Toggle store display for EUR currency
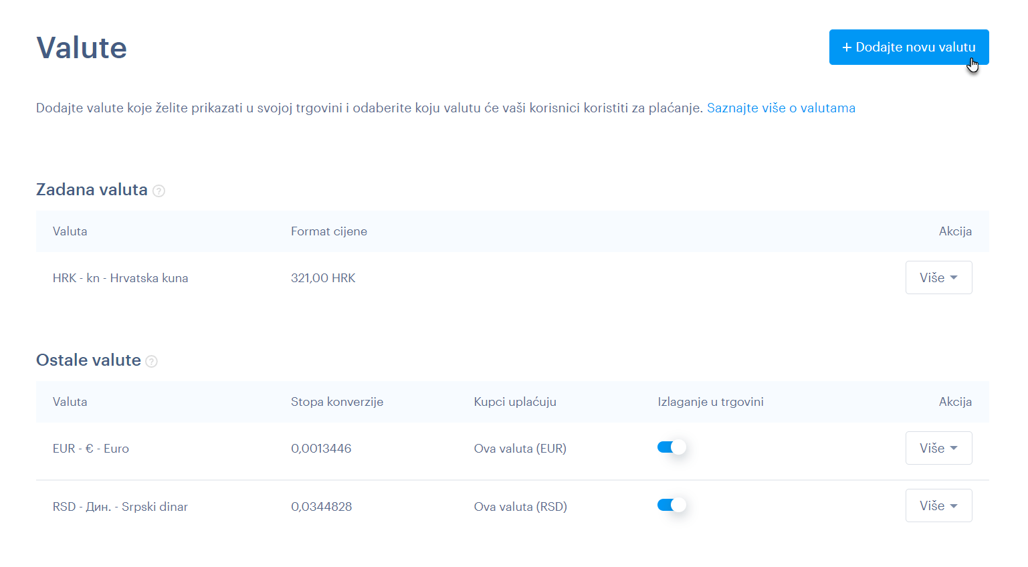The width and height of the screenshot is (1028, 567). click(x=672, y=447)
